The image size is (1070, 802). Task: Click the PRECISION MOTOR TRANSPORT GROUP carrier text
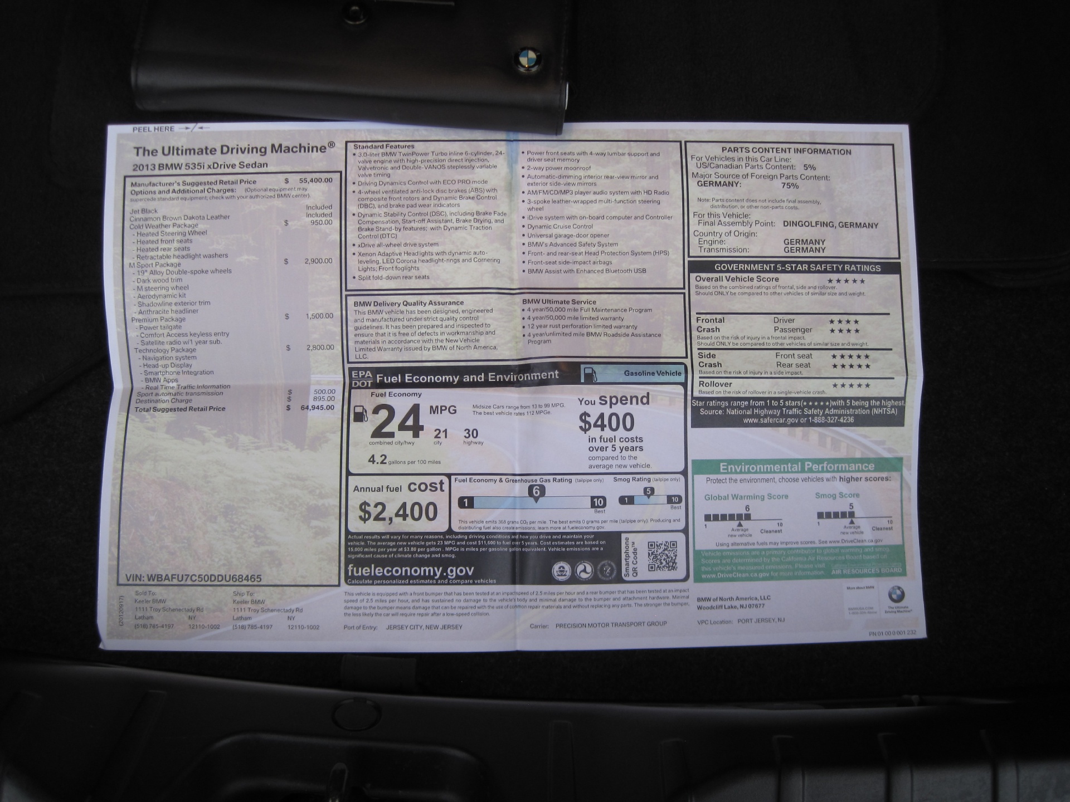click(611, 625)
